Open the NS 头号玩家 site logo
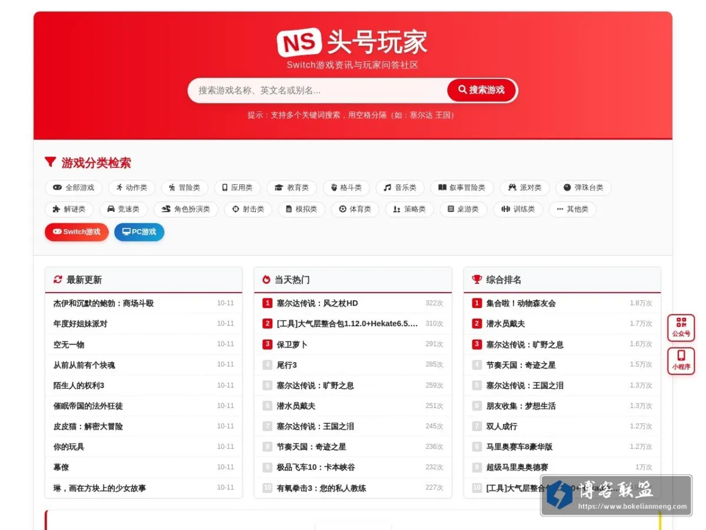The image size is (706, 530). (352, 43)
